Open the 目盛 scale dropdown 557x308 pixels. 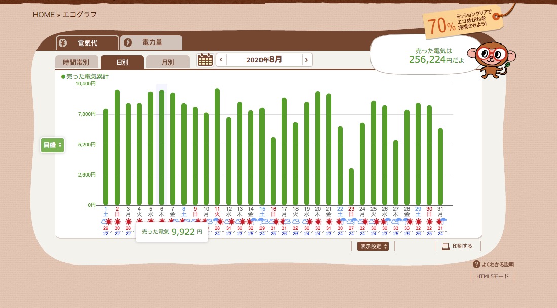52,145
